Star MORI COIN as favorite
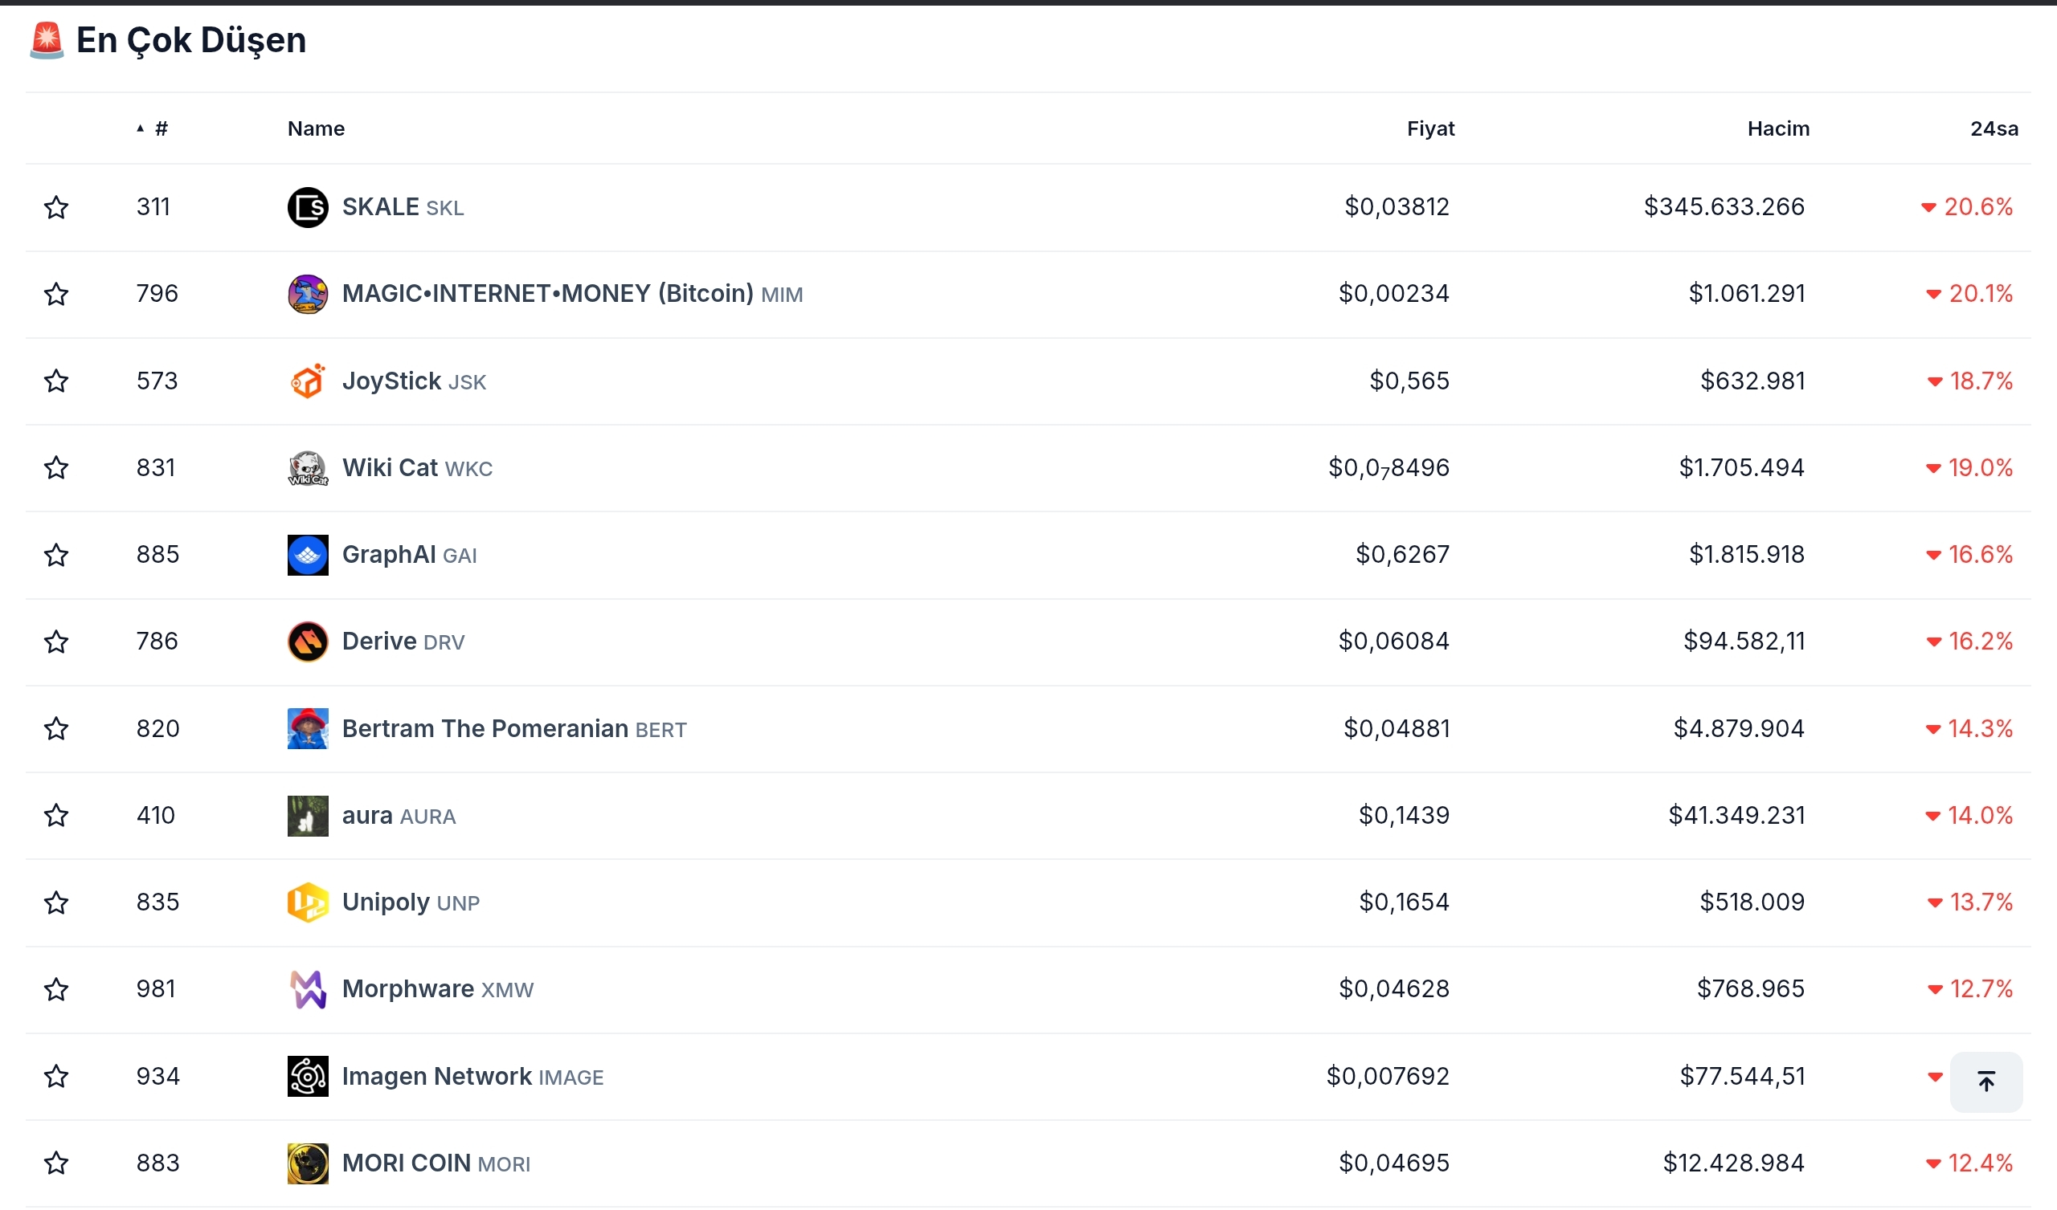Image resolution: width=2057 pixels, height=1210 pixels. 56,1163
